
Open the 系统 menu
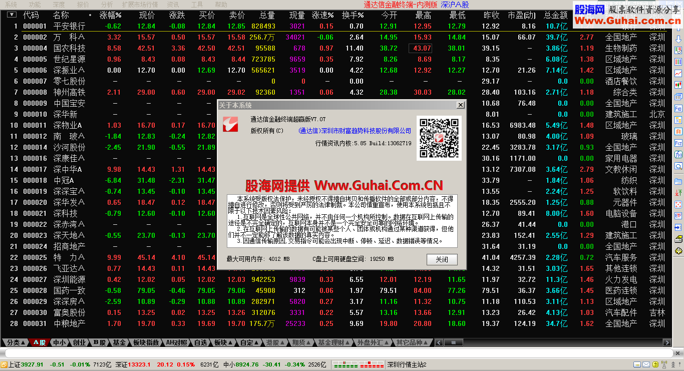(x=11, y=5)
